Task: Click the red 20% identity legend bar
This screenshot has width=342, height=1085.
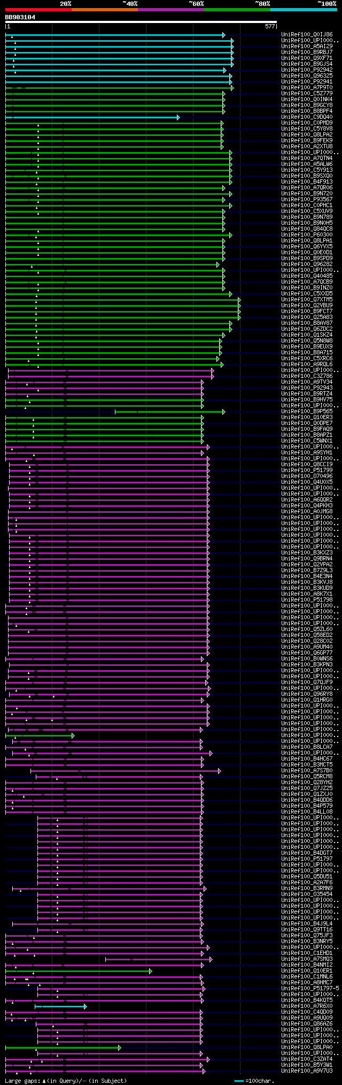Action: coord(38,10)
